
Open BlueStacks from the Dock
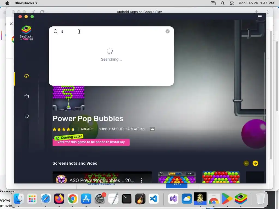[x=241, y=199]
